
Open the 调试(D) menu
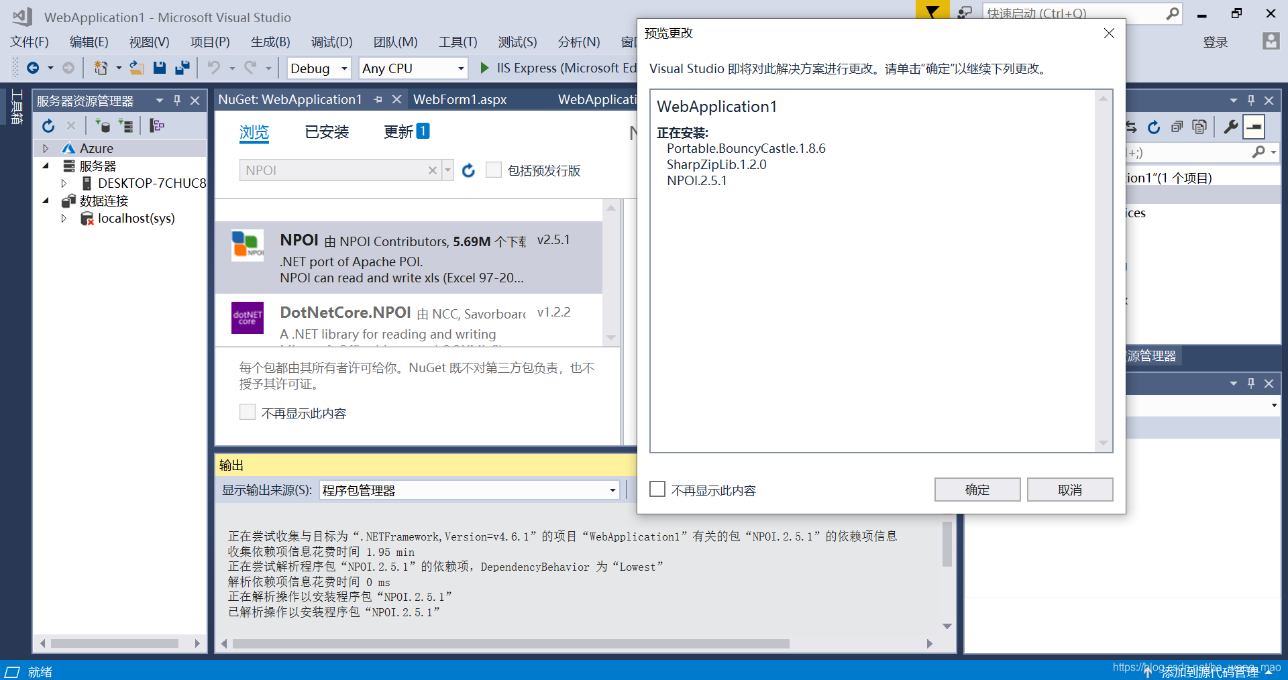coord(331,42)
